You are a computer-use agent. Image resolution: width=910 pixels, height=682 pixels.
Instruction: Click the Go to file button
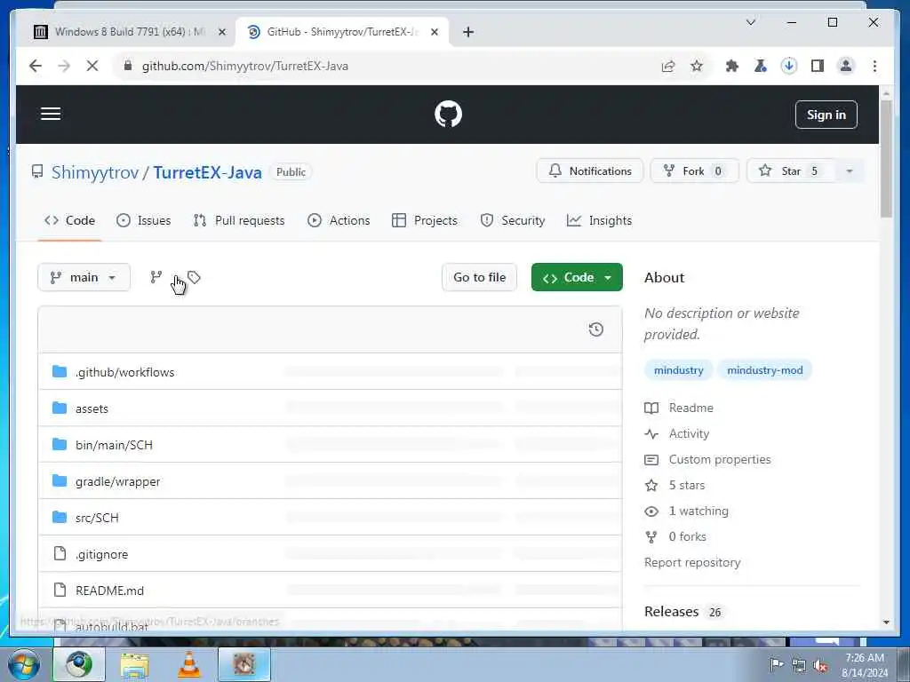(x=479, y=277)
